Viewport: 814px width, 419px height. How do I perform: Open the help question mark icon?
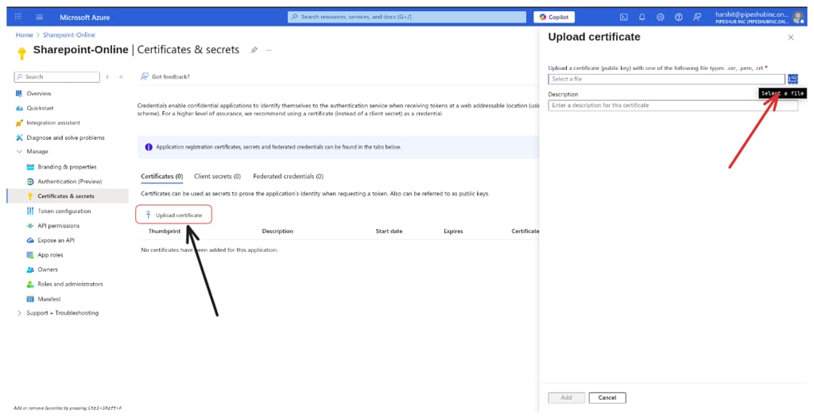(679, 17)
